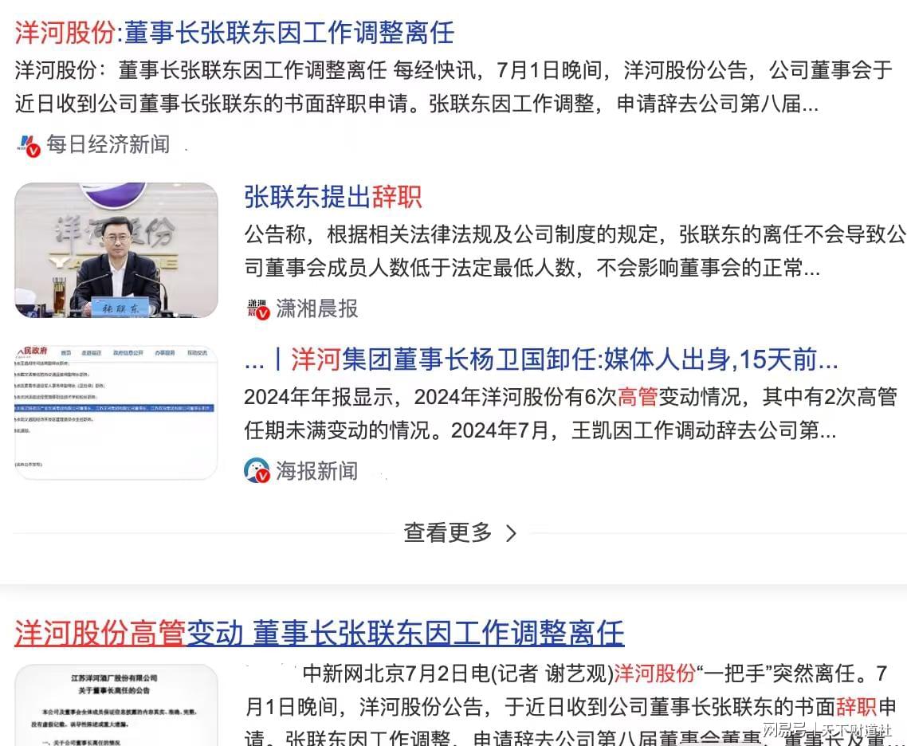Click source name 每日经济新闻
The image size is (907, 746).
108,144
